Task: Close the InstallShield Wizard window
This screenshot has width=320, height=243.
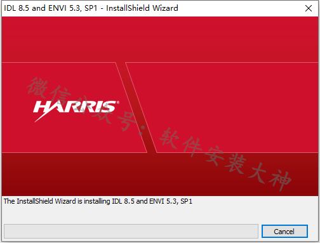Action: click(x=309, y=8)
